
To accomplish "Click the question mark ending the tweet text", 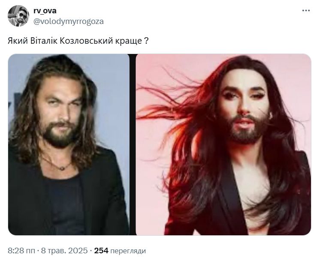I will click(x=146, y=41).
